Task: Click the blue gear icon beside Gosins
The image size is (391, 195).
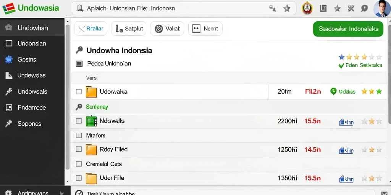Action: 9,59
